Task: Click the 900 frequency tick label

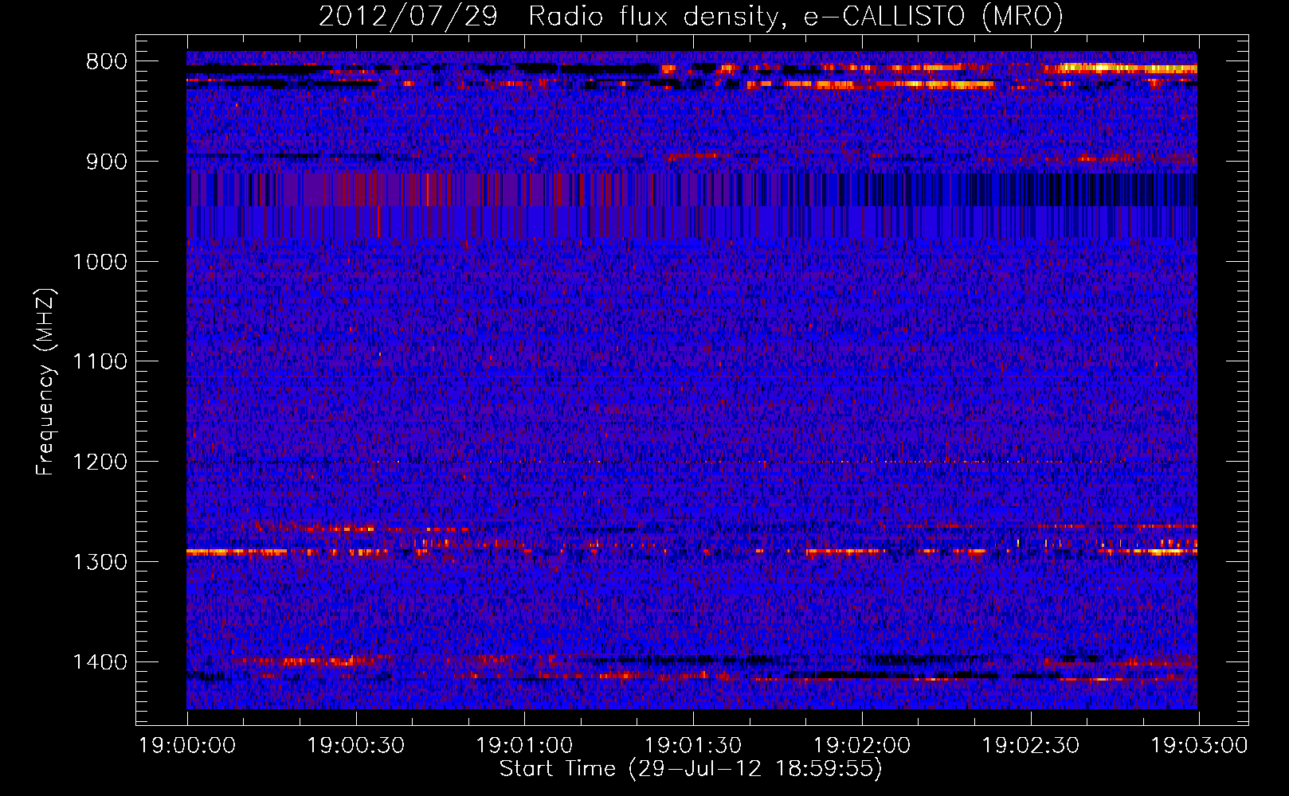Action: click(x=106, y=162)
